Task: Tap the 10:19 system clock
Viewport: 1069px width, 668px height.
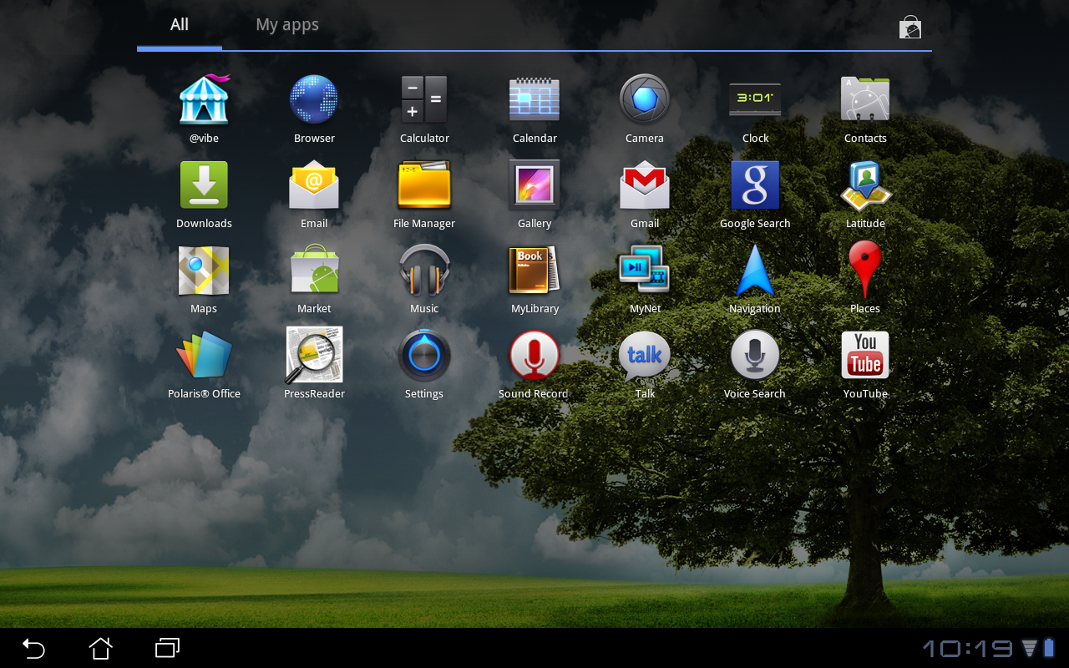Action: pyautogui.click(x=967, y=649)
